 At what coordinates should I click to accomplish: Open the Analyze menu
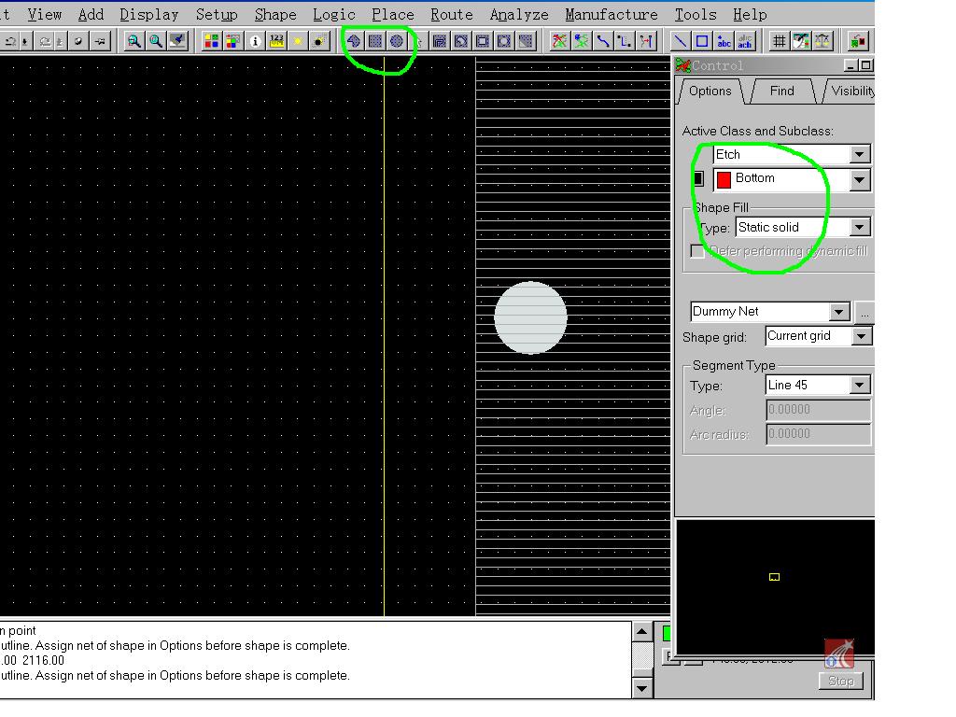point(519,14)
